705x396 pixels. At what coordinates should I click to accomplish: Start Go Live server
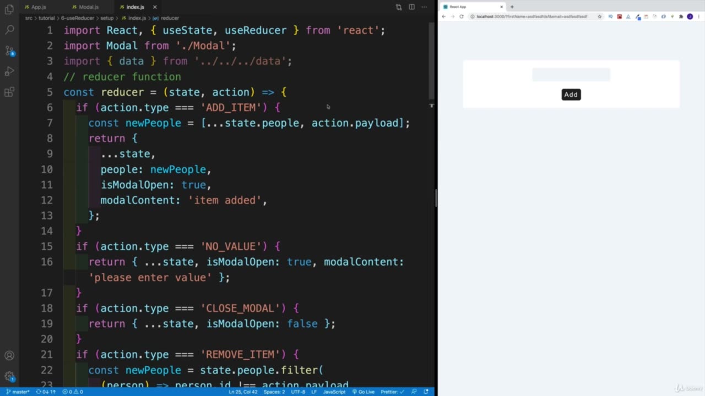coord(363,392)
